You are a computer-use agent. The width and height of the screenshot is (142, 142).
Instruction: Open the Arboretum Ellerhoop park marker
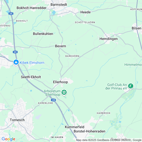pyautogui.click(x=64, y=92)
